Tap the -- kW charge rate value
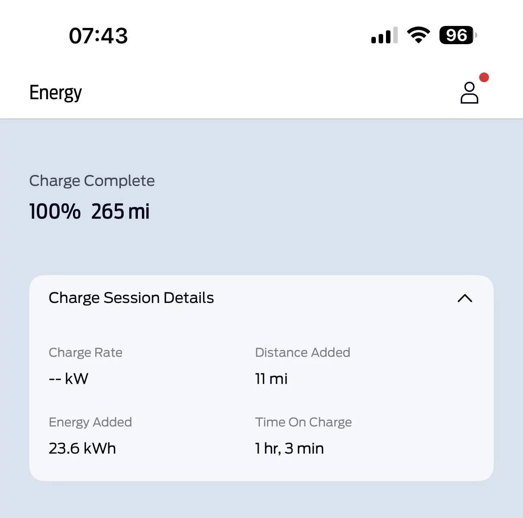 (68, 379)
